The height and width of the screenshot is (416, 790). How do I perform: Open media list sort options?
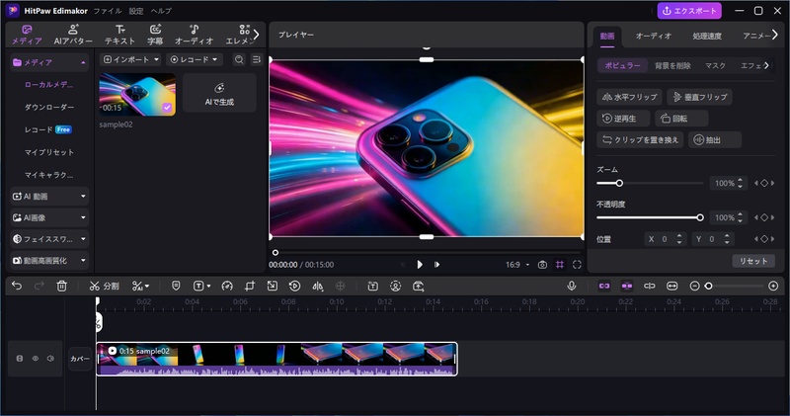click(257, 59)
